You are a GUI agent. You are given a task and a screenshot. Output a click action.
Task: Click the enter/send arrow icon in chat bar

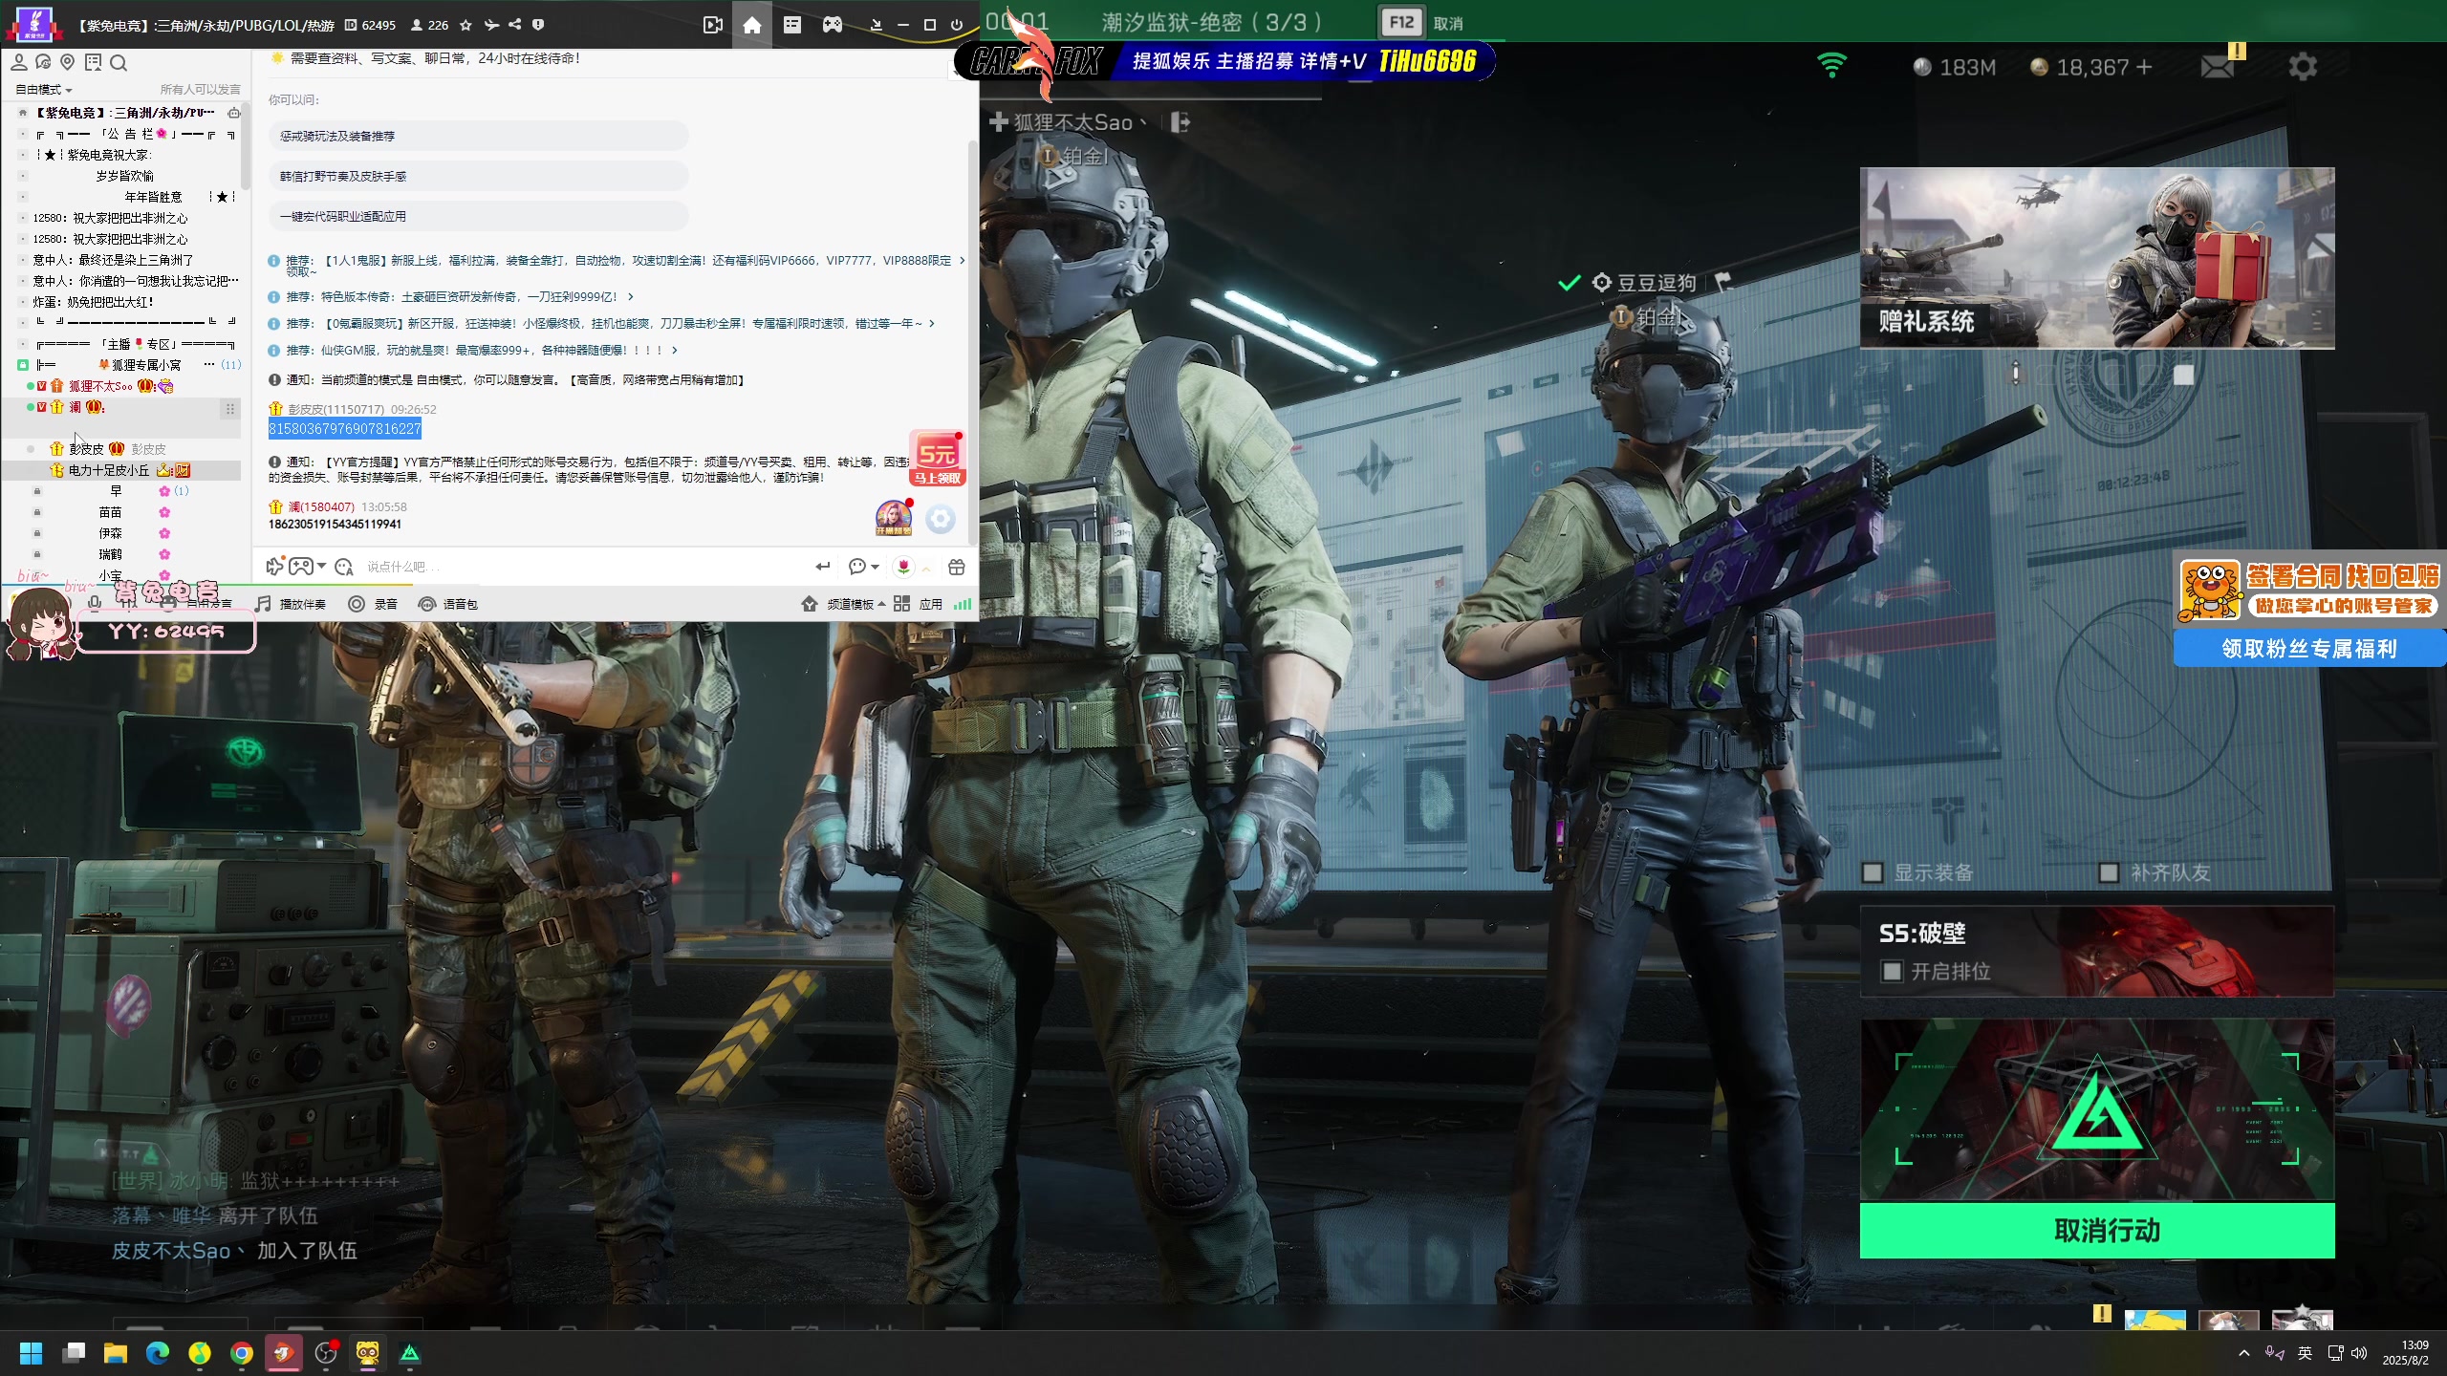tap(822, 567)
